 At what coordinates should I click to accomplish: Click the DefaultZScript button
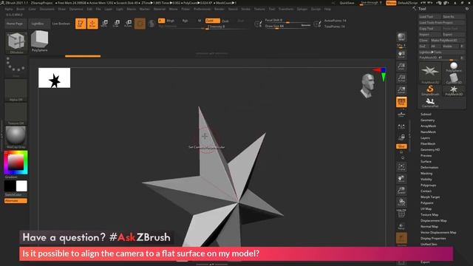coord(407,3)
